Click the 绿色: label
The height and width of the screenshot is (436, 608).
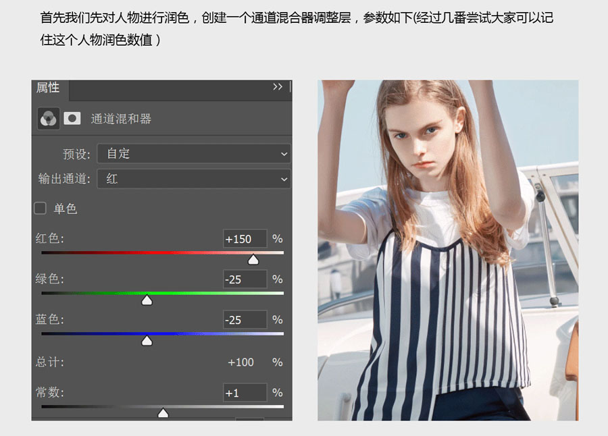point(50,279)
